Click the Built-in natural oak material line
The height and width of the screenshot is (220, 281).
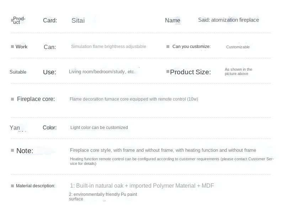coord(142,186)
